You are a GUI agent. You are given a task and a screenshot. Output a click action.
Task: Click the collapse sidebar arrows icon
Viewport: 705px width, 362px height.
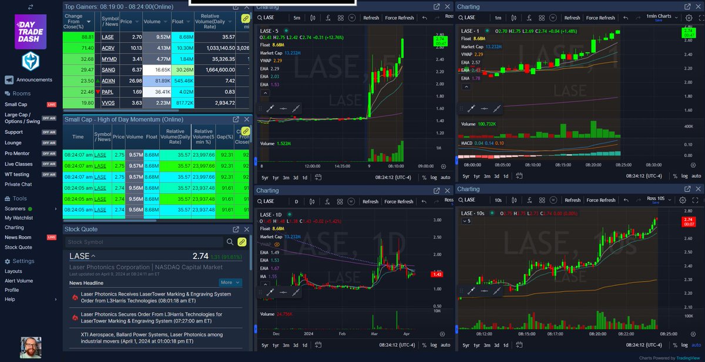pos(30,6)
